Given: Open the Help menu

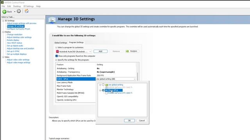Looking at the screenshot, I should [38, 6].
